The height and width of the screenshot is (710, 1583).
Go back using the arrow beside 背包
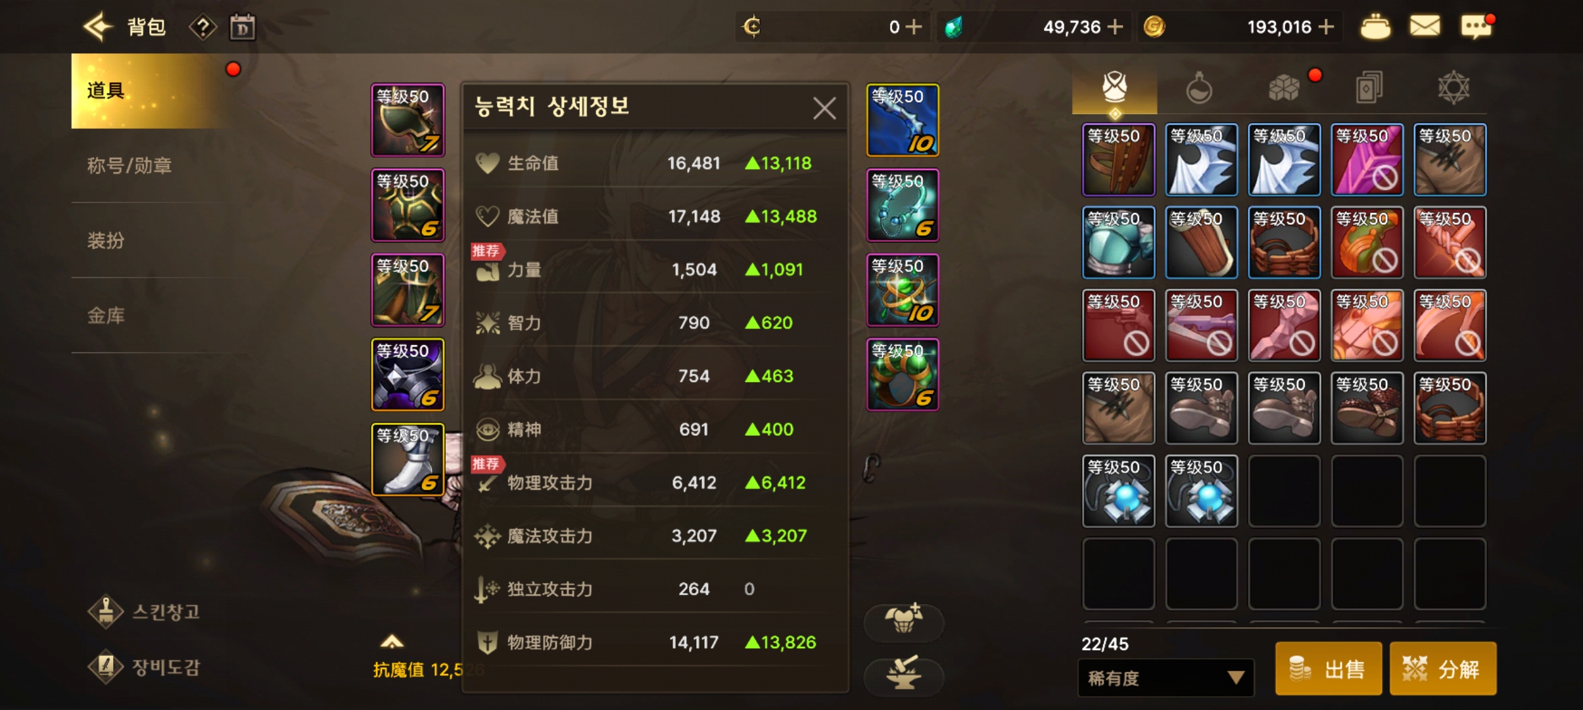(97, 27)
